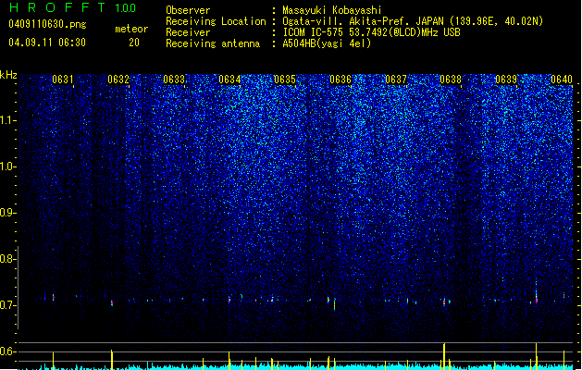582x370 pixels.
Task: Click the 0634 time marker
Action: (229, 80)
